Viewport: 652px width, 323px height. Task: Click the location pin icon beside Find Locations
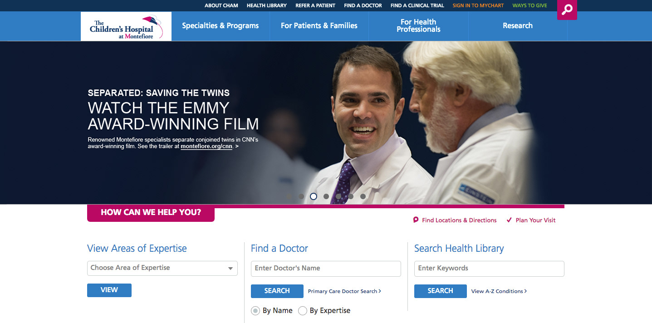point(416,220)
